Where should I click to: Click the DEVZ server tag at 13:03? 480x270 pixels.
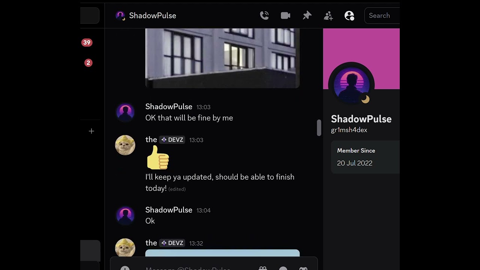172,140
